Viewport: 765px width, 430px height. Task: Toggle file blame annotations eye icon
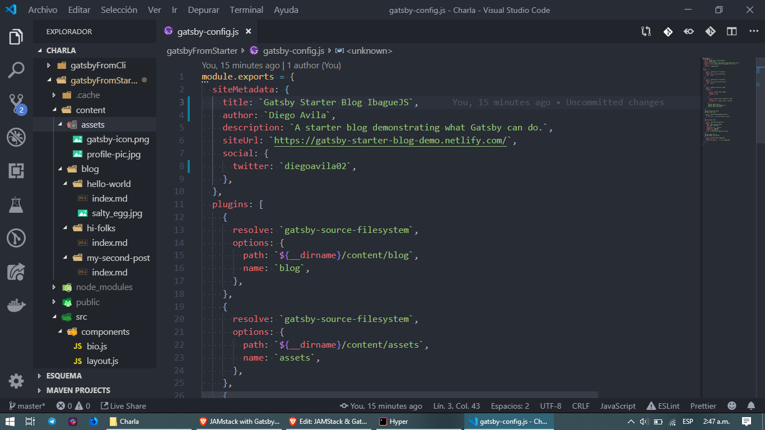click(x=689, y=32)
